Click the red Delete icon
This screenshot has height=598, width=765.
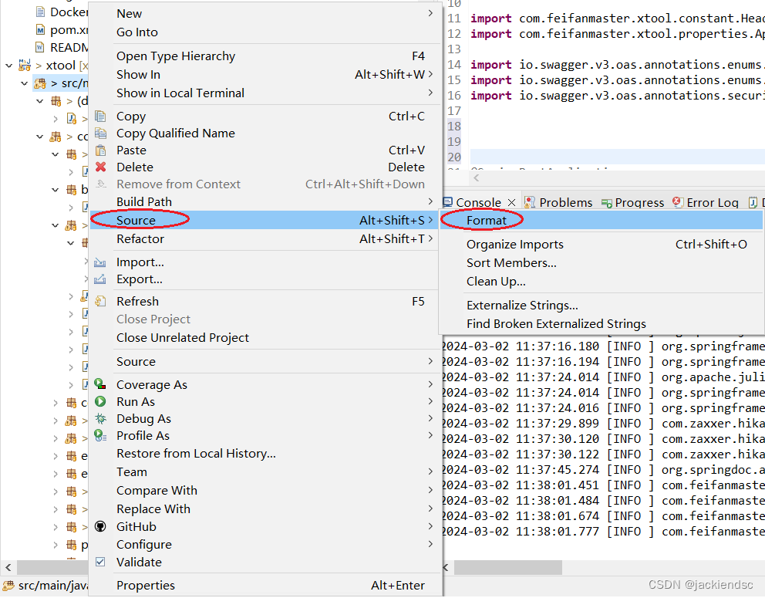pos(100,167)
